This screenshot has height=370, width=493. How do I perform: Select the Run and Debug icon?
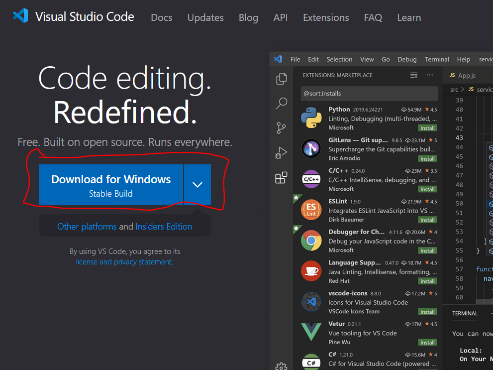tap(281, 153)
